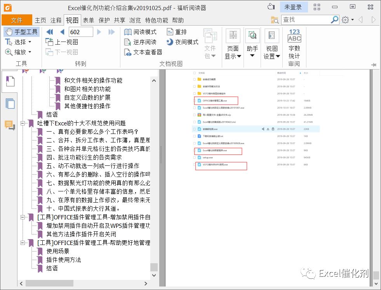381x290 pixels.
Task: Open the Assistant (助手) dropdown
Action: pyautogui.click(x=252, y=43)
